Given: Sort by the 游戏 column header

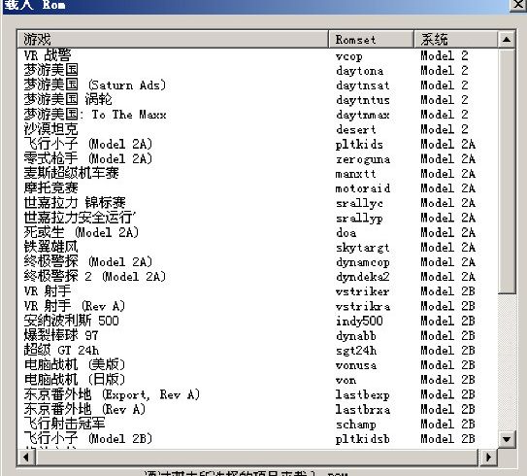Looking at the screenshot, I should click(x=173, y=40).
